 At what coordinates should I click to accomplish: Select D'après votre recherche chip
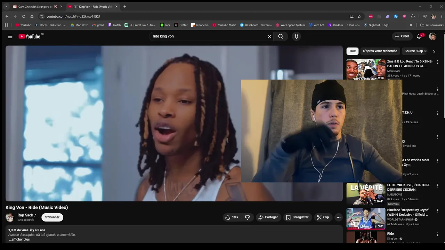point(380,51)
